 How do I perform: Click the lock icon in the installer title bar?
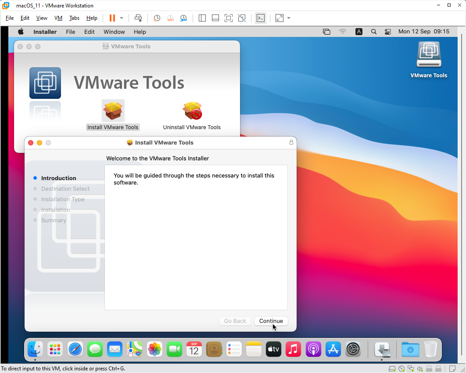click(291, 142)
